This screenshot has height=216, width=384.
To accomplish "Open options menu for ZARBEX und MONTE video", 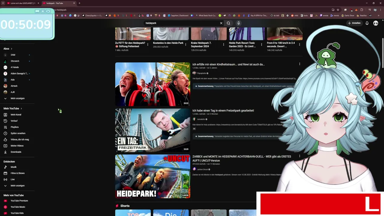I will pos(299,156).
